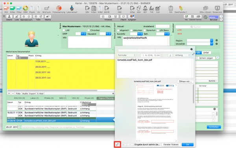Expand the Anhang dropdown in popup
236x148 pixels.
(x=182, y=55)
